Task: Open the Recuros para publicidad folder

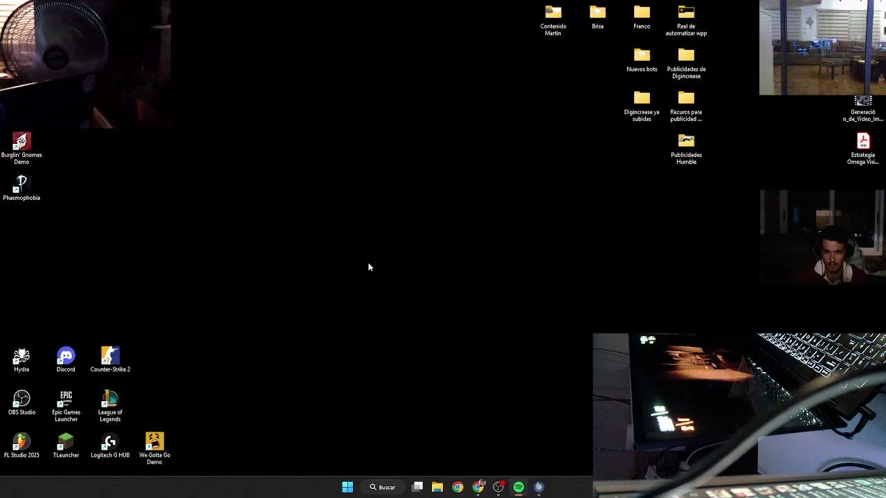Action: pyautogui.click(x=686, y=106)
